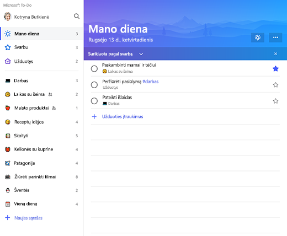The image size is (287, 236).
Task: Open the Maisto produktai list
Action: 42,108
